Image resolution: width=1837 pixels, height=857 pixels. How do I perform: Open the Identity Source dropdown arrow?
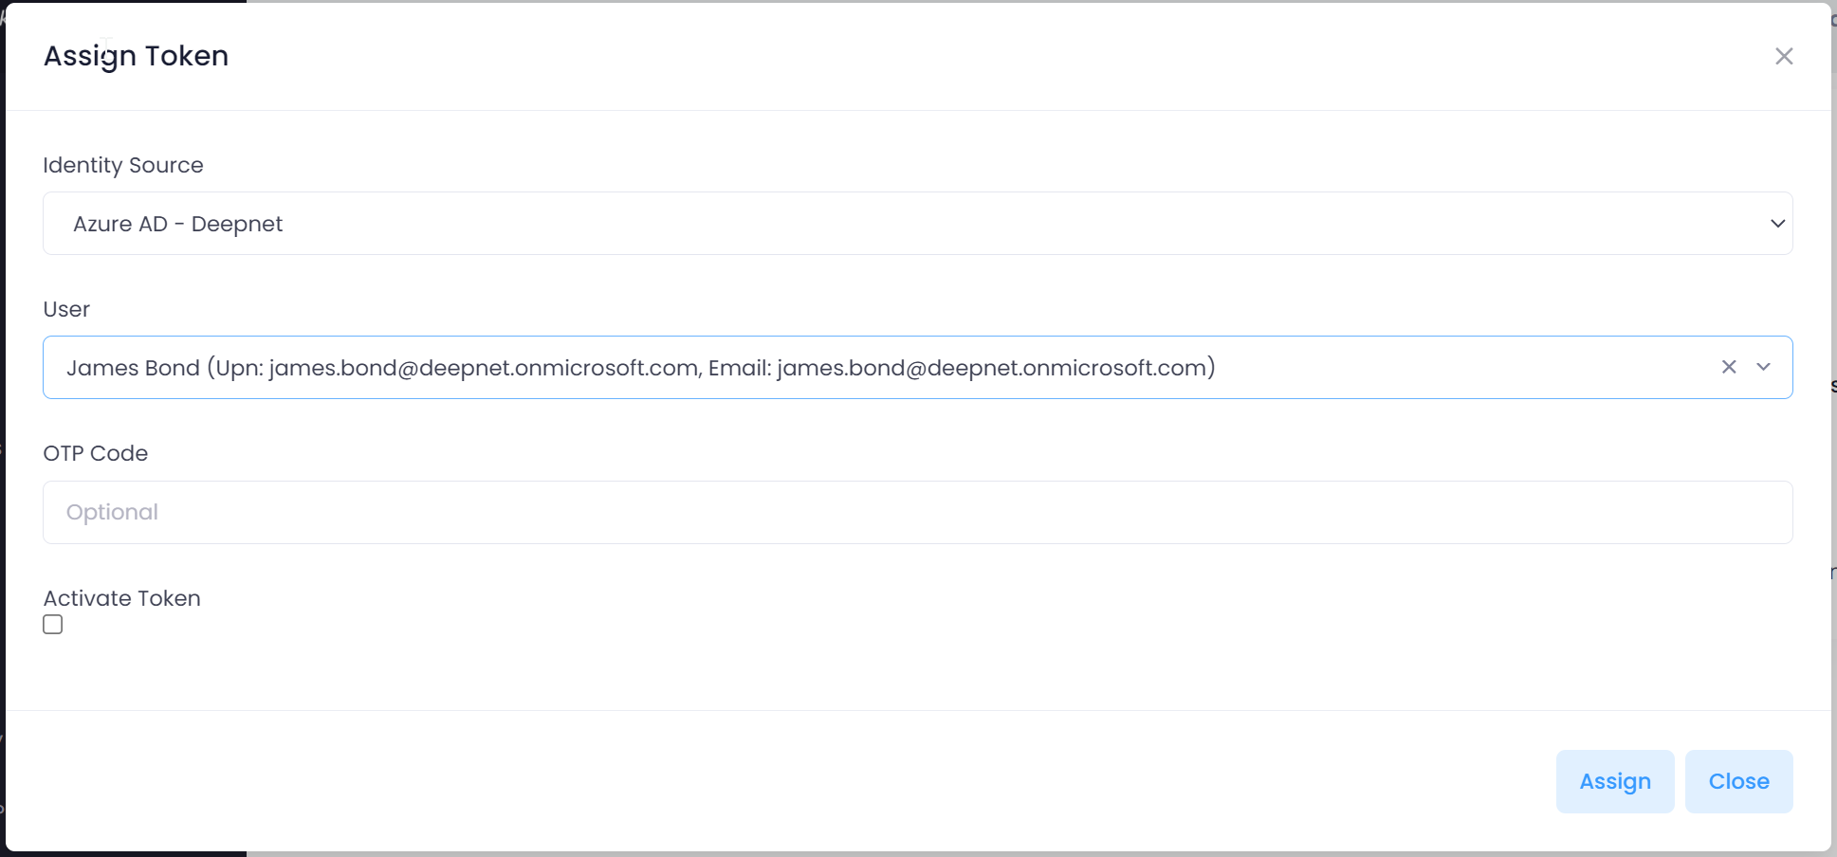coord(1777,224)
